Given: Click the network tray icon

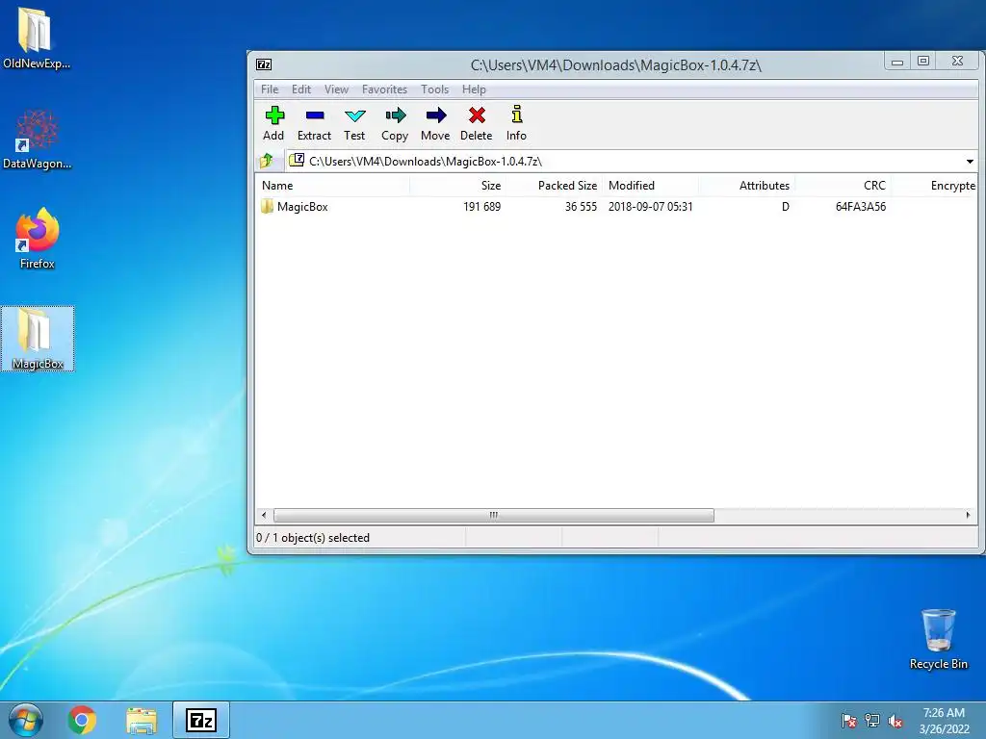Looking at the screenshot, I should pyautogui.click(x=872, y=721).
